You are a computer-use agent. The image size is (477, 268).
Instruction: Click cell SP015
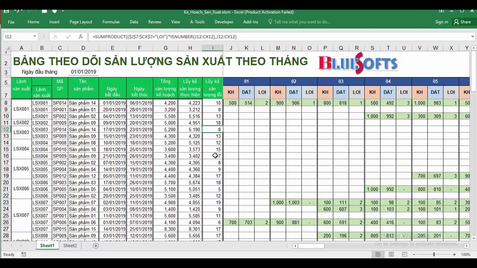[60, 229]
